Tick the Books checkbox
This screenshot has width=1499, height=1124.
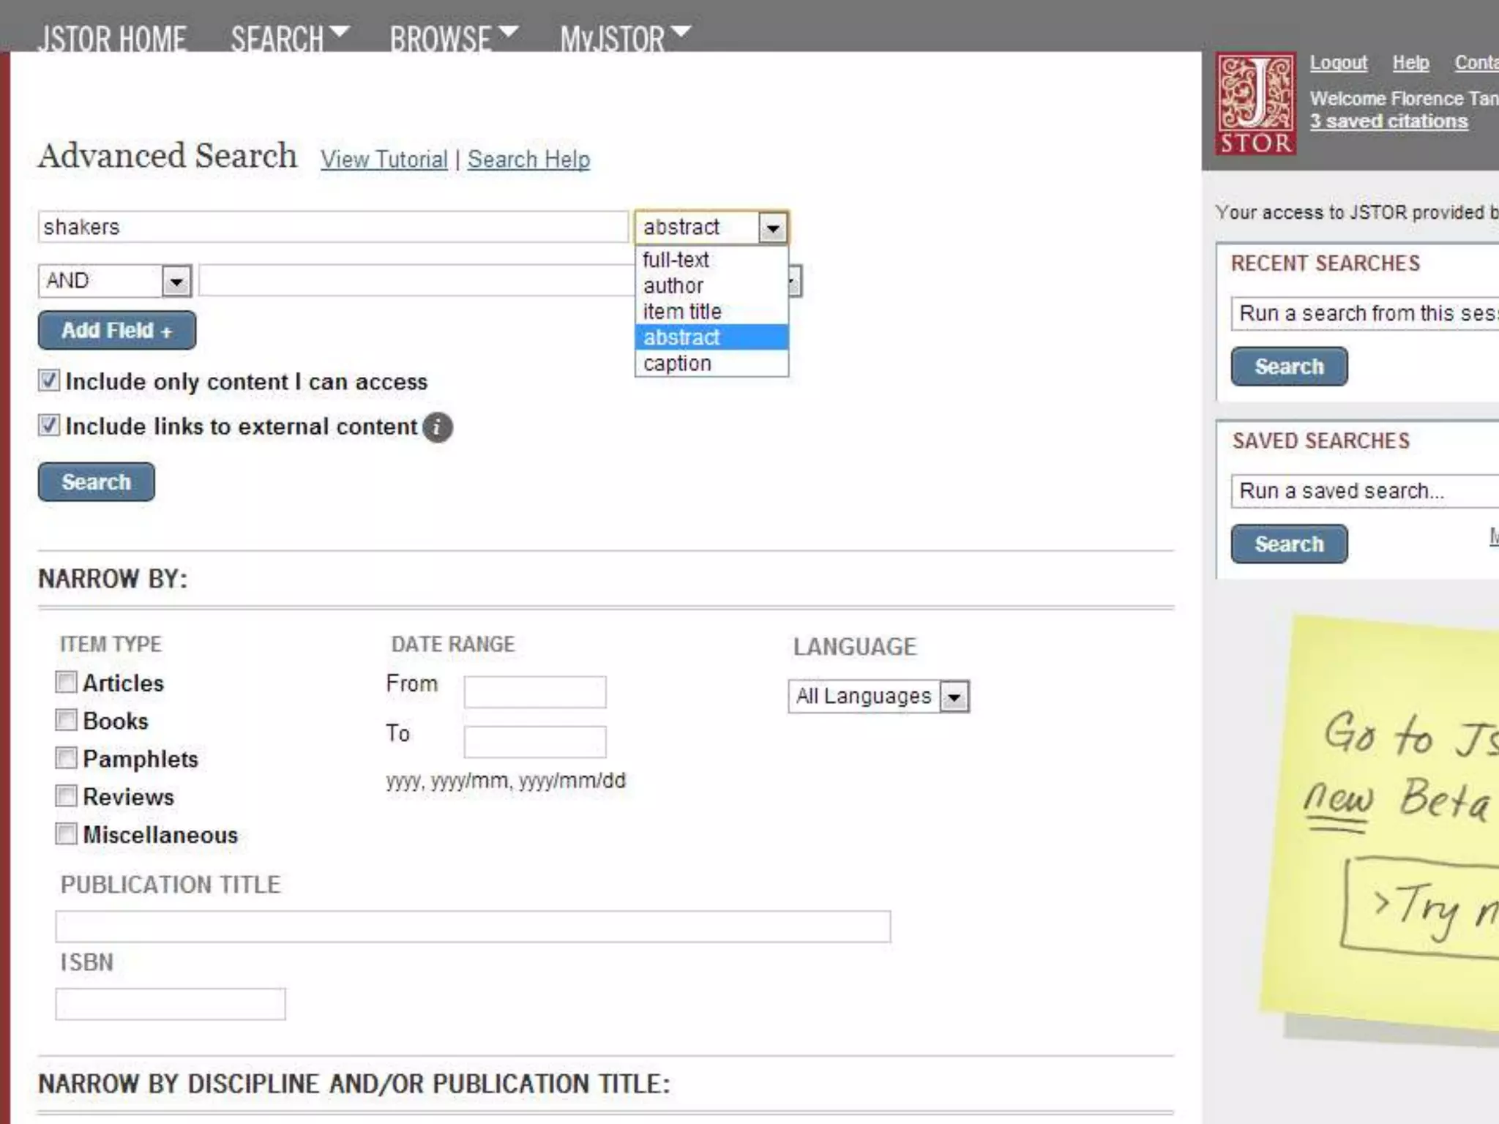(x=66, y=720)
